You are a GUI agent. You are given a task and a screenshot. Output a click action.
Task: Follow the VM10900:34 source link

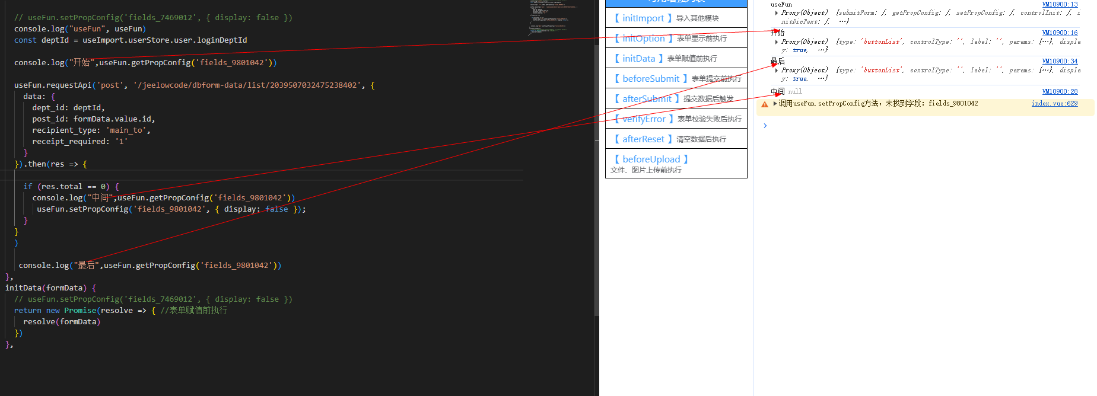pos(1060,62)
